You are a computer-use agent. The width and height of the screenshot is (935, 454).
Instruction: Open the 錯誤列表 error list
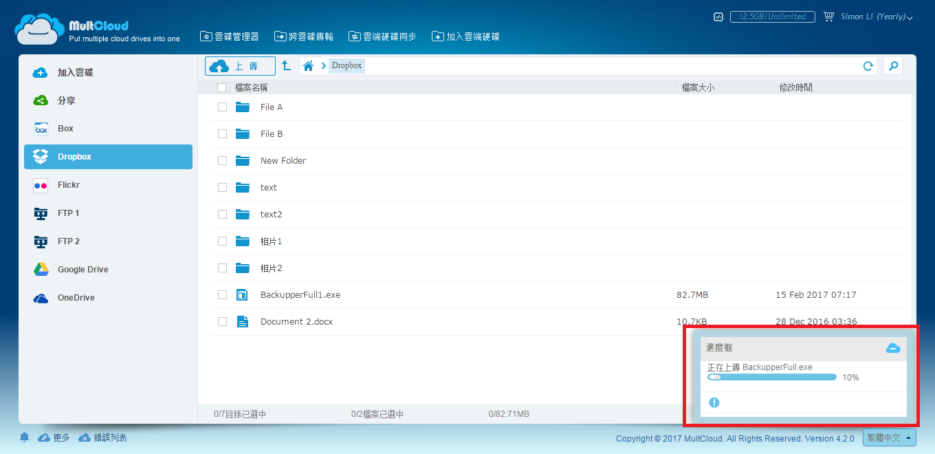point(102,437)
